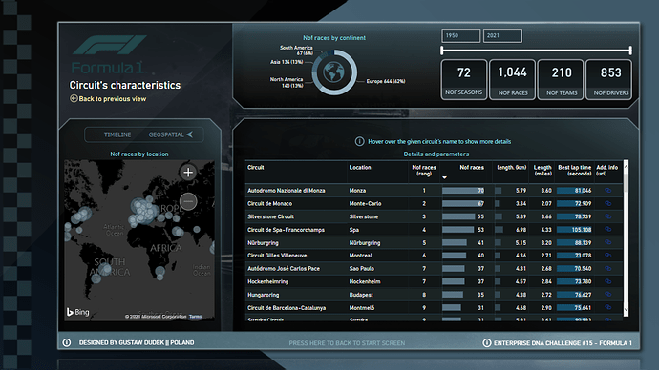Viewport: 659px width, 370px height.
Task: Switch to the TIMELINE tab
Action: click(117, 134)
